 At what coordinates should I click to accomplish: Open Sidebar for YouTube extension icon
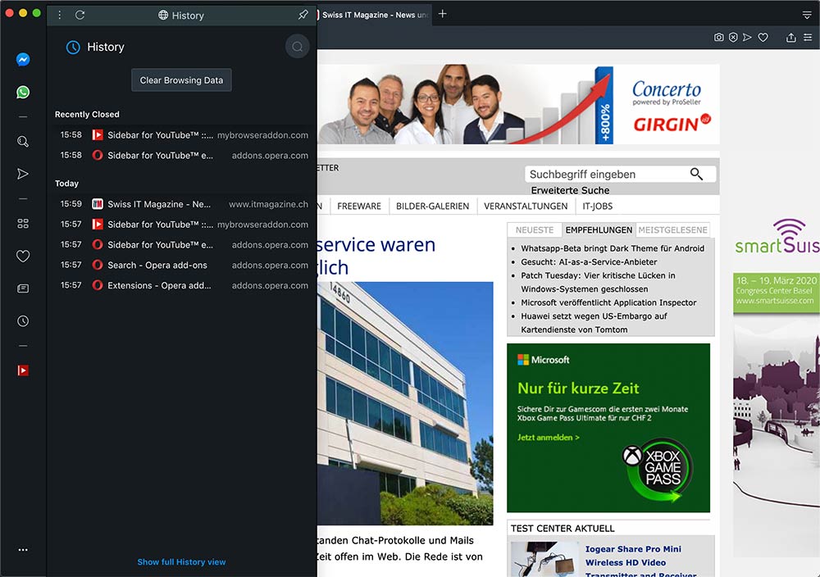tap(22, 370)
